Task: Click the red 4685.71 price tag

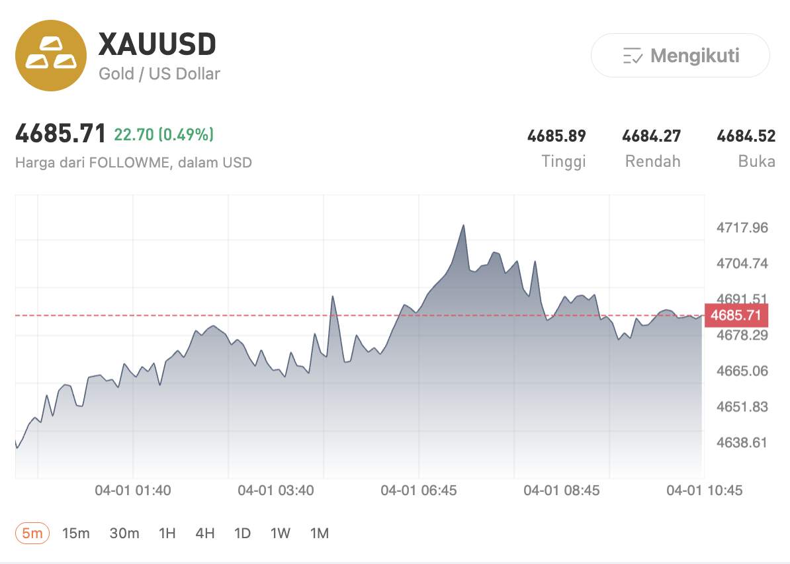Action: click(736, 316)
